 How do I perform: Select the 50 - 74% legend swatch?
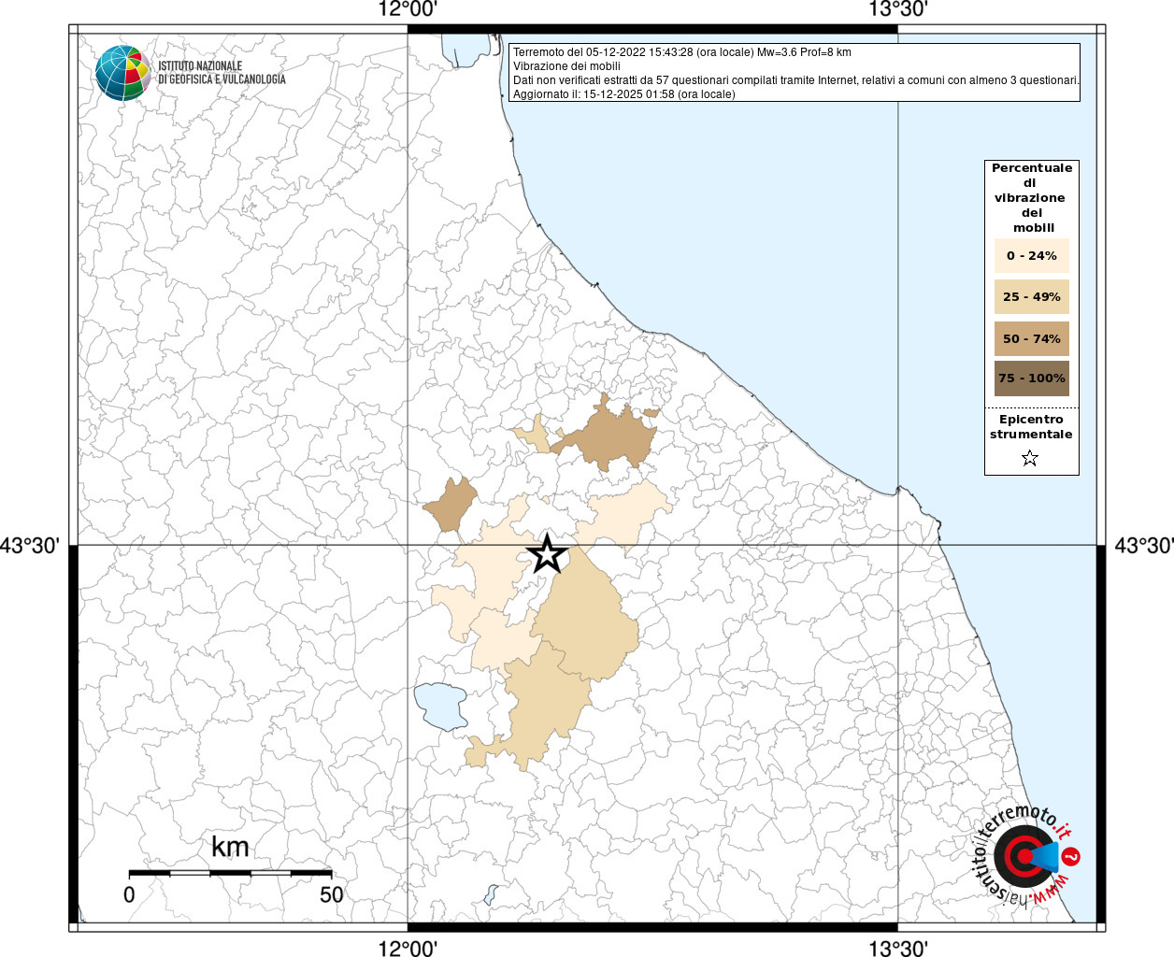click(x=1032, y=338)
